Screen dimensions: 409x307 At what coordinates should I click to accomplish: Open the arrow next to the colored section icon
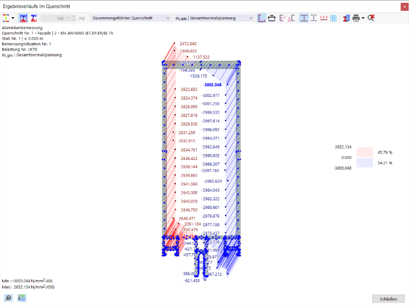(x=13, y=18)
